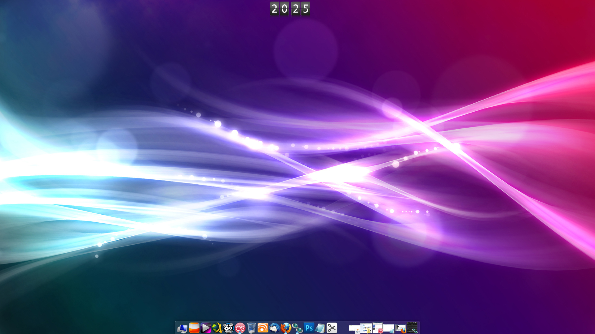Open Last.fm scrobbler from the dock
Viewport: 595px width, 334px height.
pyautogui.click(x=240, y=328)
